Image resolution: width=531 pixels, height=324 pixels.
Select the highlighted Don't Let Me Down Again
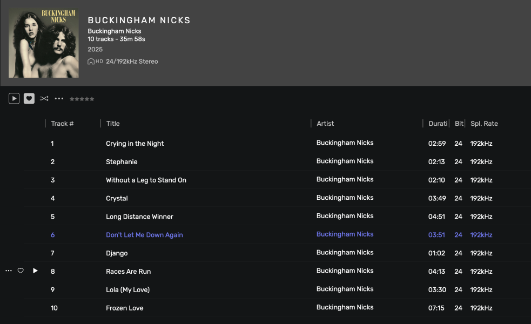(144, 235)
